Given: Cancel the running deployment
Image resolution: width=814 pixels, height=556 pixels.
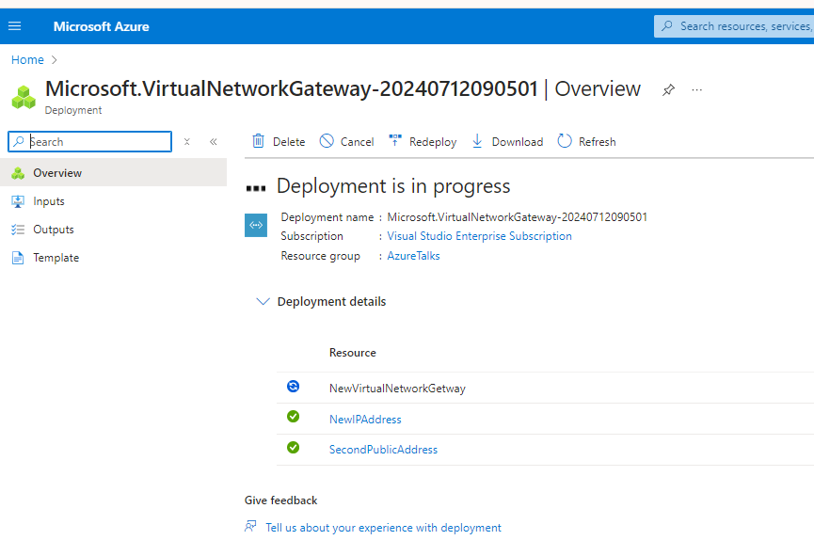Looking at the screenshot, I should 347,141.
